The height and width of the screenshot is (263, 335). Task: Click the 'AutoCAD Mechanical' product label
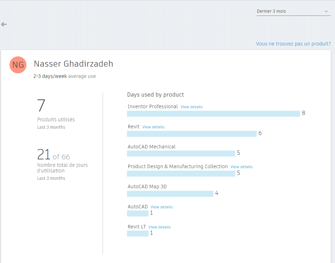[x=152, y=147]
